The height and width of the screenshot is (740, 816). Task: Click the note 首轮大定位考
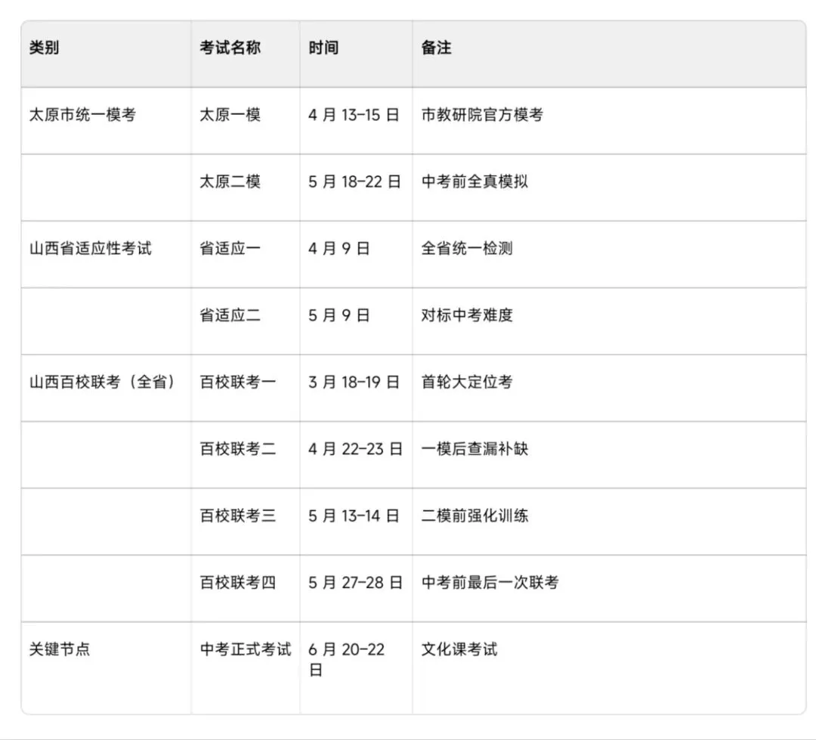click(467, 382)
